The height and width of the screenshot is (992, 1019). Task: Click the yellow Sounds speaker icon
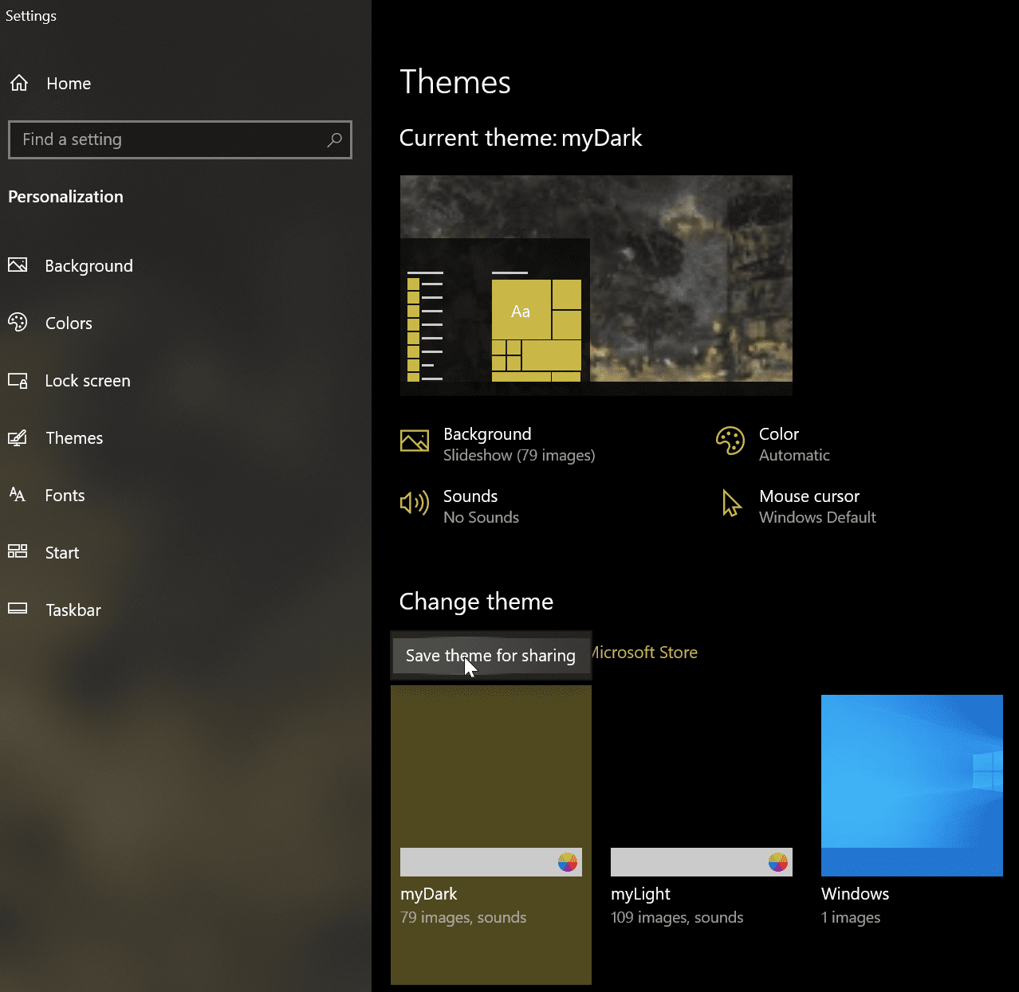(415, 503)
